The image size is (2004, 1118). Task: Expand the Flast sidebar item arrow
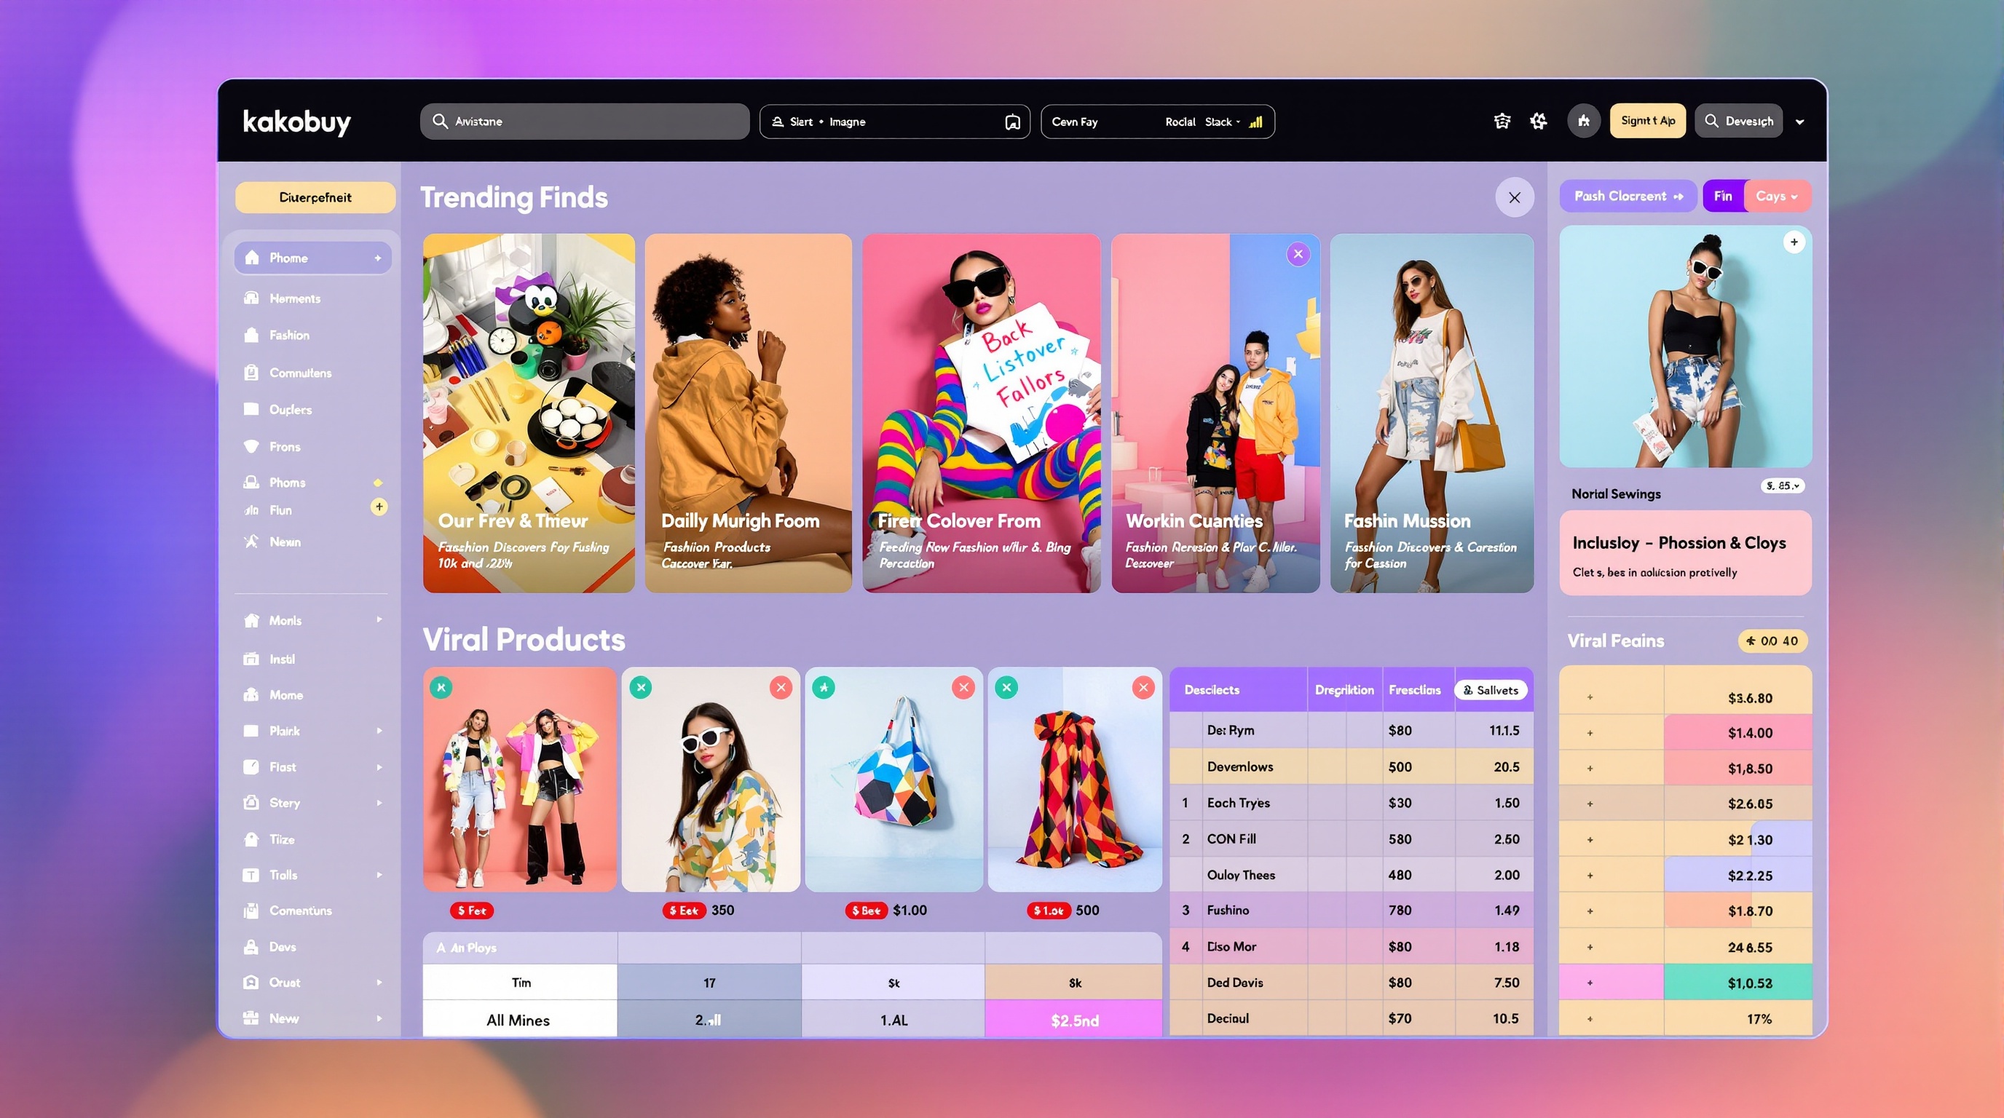[x=379, y=766]
